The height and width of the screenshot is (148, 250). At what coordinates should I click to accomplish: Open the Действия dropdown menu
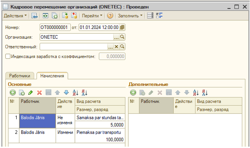click(15, 16)
